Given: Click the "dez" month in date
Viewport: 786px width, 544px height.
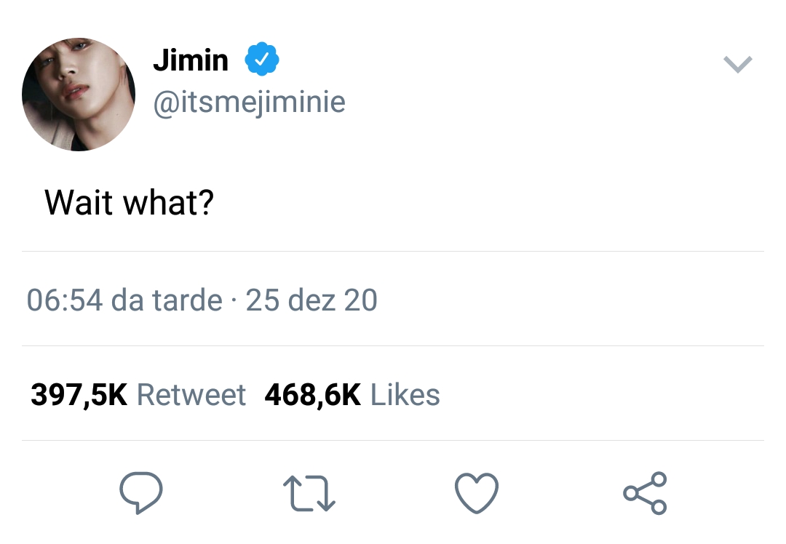Looking at the screenshot, I should [312, 300].
